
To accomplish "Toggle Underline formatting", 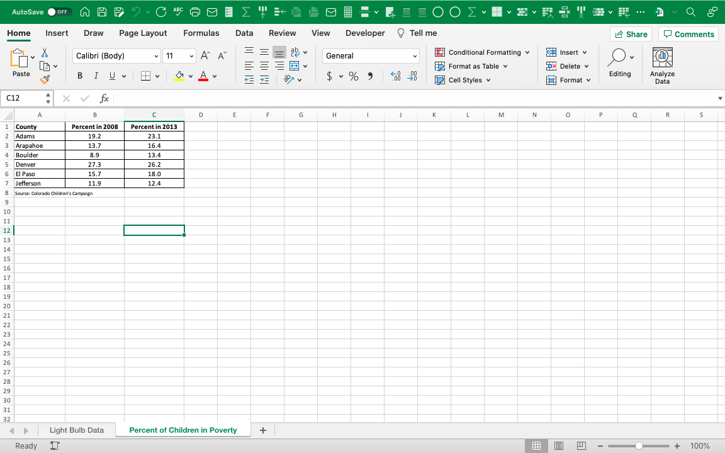I will tap(112, 75).
